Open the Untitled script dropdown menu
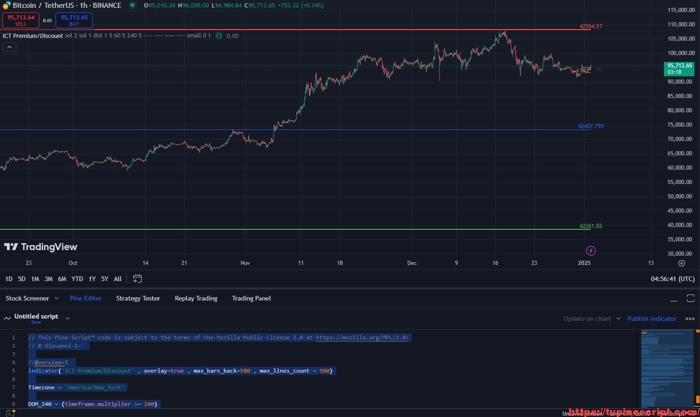 point(68,318)
